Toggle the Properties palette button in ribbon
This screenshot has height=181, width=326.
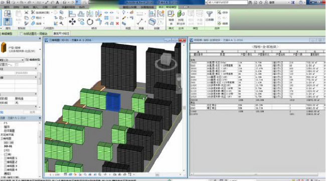(8, 22)
